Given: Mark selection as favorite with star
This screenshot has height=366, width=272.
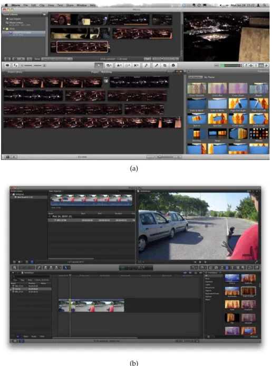Looking at the screenshot, I should coord(119,65).
